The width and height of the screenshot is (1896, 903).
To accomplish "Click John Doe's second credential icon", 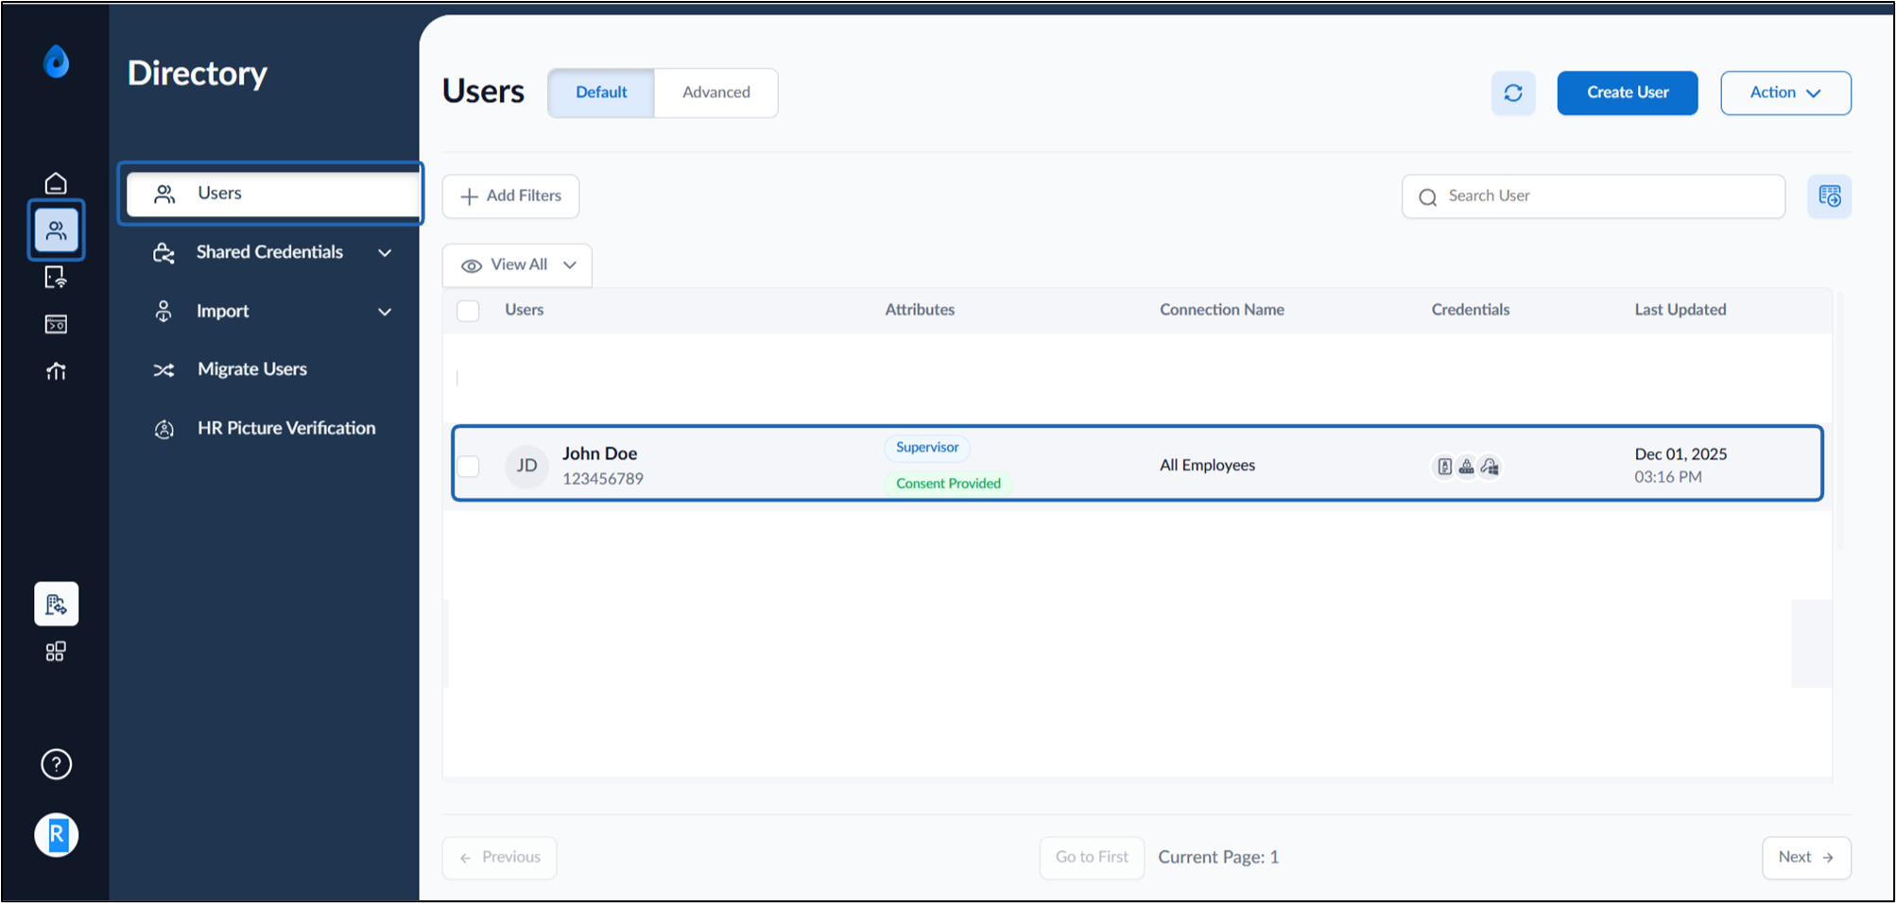I will tap(1467, 466).
